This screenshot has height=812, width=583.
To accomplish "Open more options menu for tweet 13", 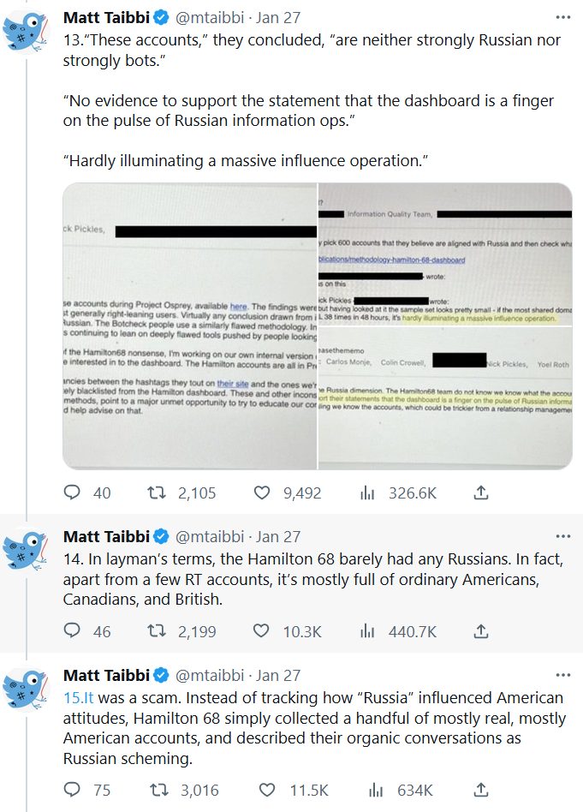I will pos(562,17).
